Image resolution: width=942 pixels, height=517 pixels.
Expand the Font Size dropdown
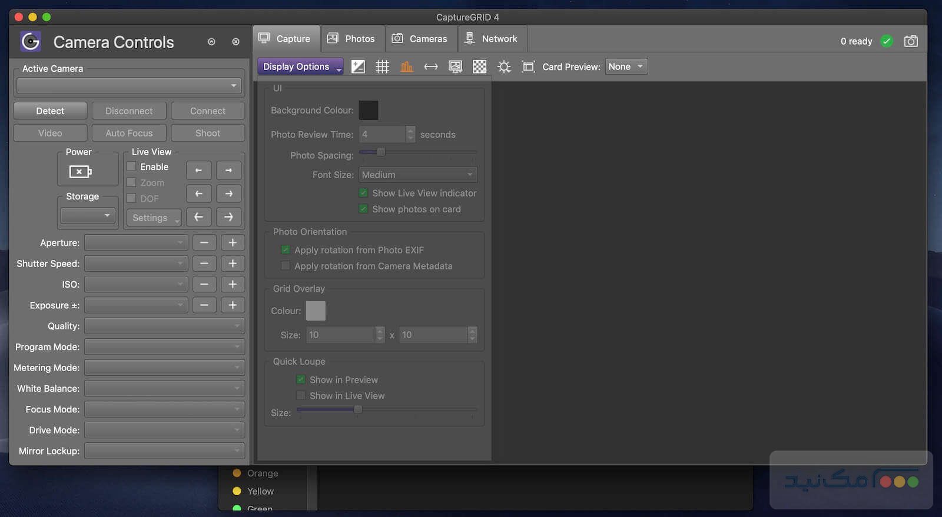pyautogui.click(x=417, y=175)
